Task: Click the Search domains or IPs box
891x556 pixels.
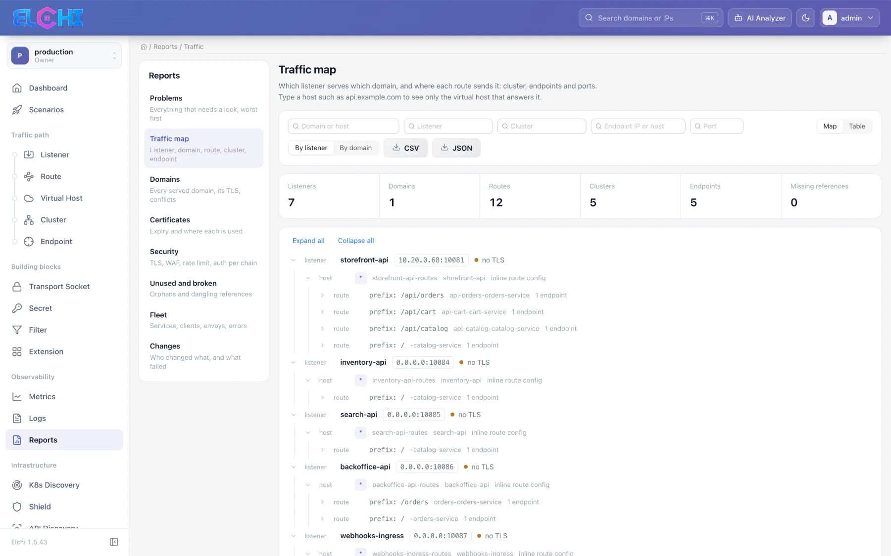Action: pos(650,18)
